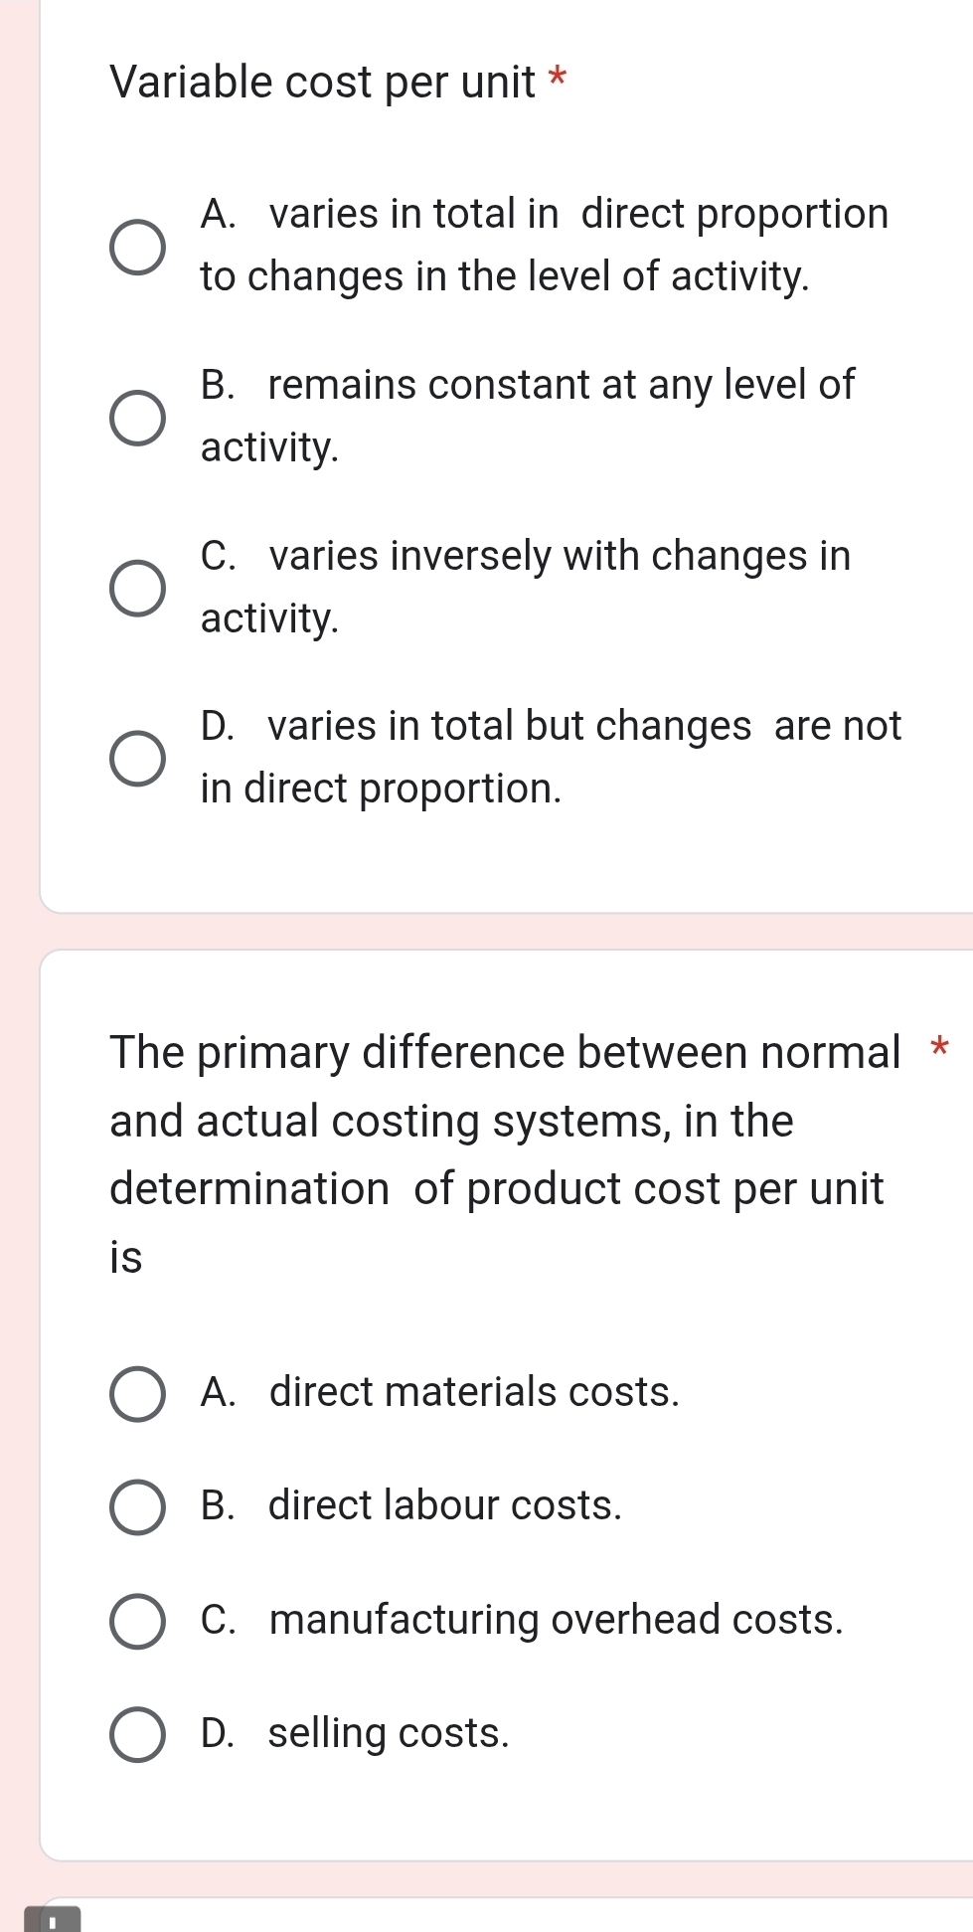Click the 'Variable cost per unit' question title
Viewport: 973px width, 1932px height.
323,82
